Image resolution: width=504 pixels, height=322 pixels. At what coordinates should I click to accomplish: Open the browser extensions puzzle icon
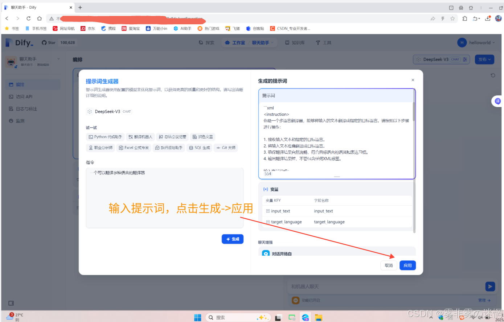(465, 18)
